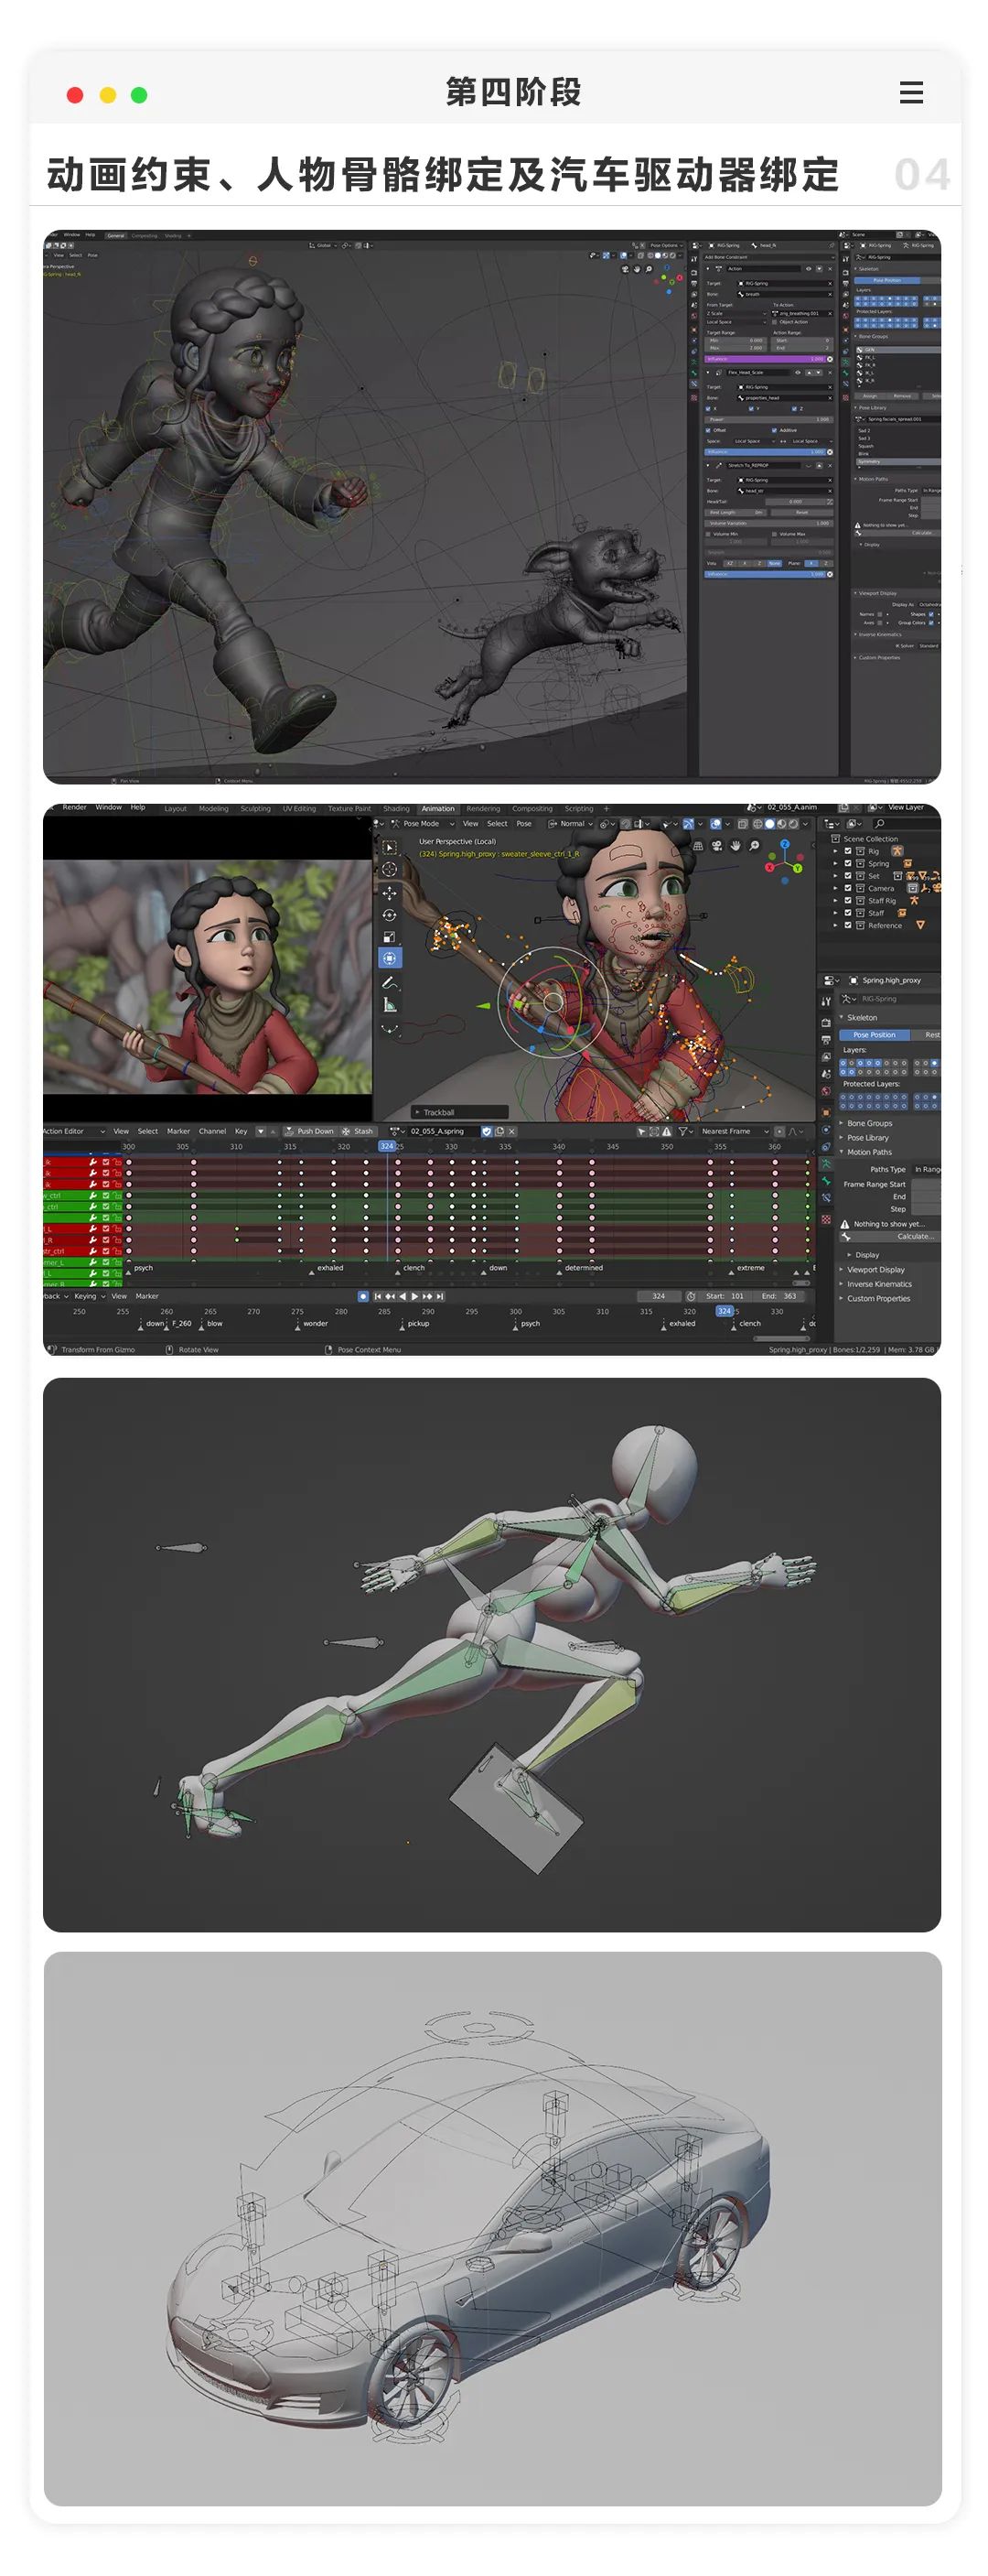Image resolution: width=988 pixels, height=2576 pixels.
Task: Open the Render menu
Action: (74, 807)
